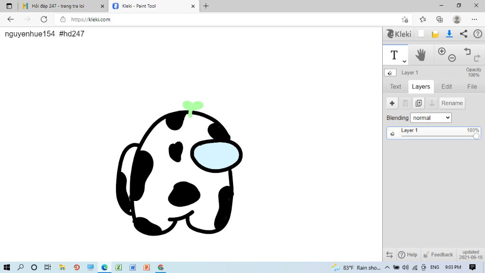The image size is (485, 273).
Task: Click the nguyenhue154 #hd247 canvas text
Action: (x=45, y=34)
